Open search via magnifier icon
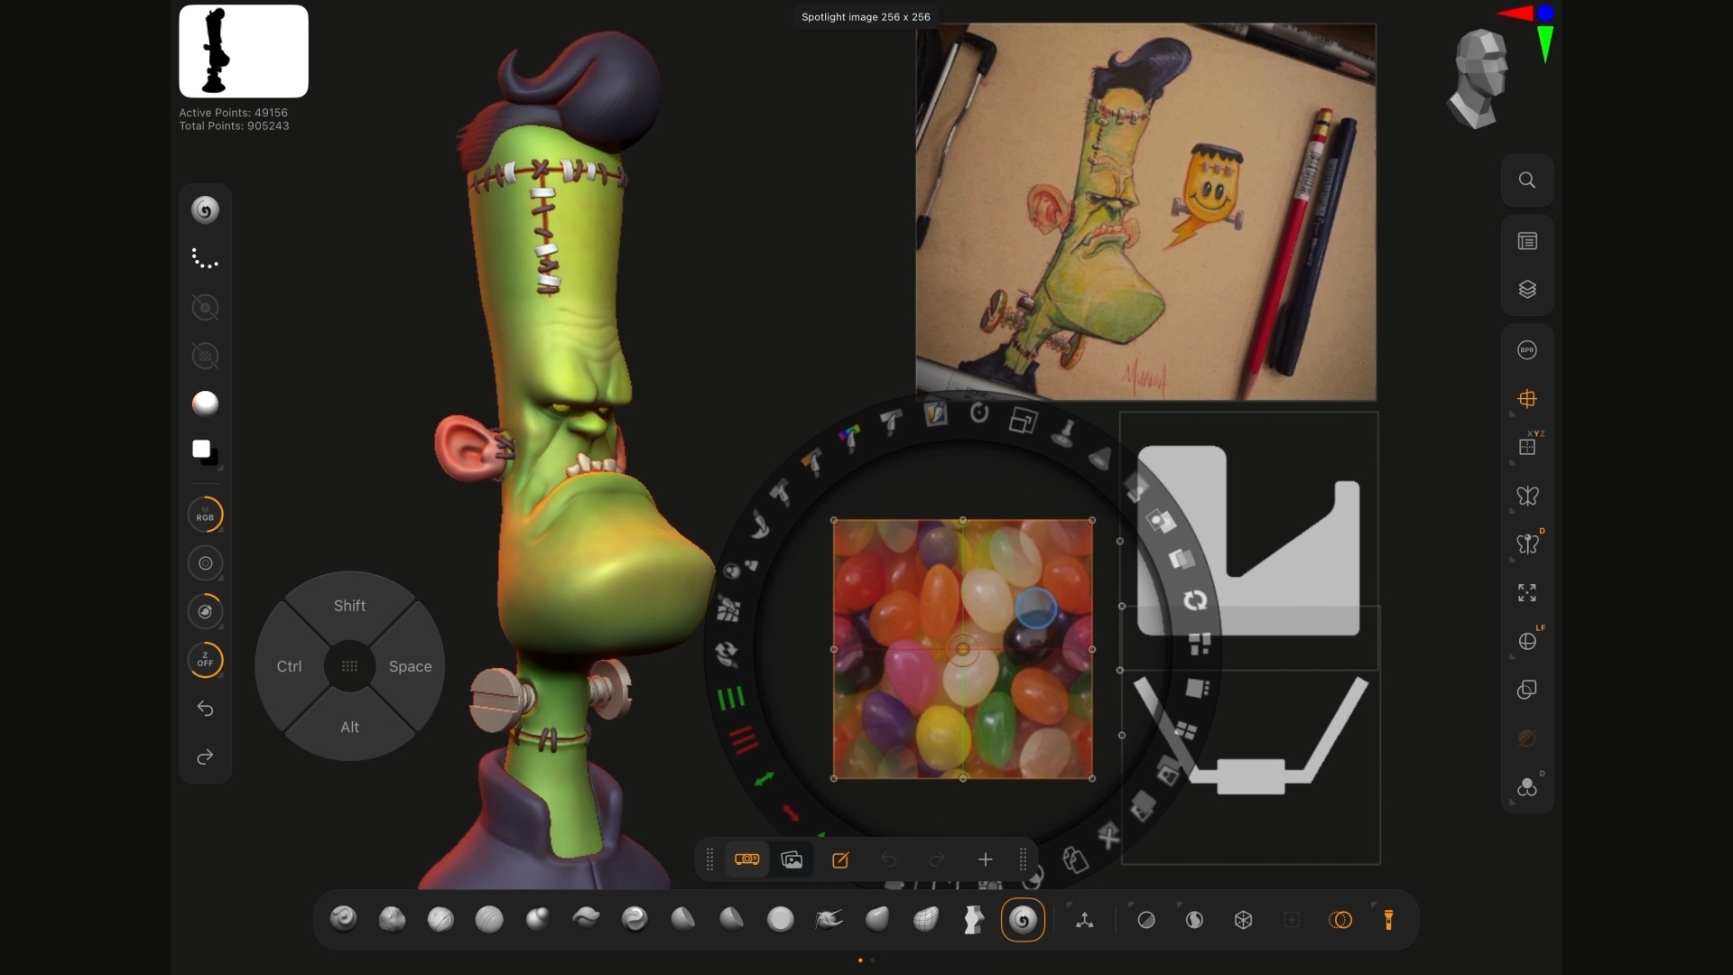Screen dimensions: 1733x975 pos(1527,180)
